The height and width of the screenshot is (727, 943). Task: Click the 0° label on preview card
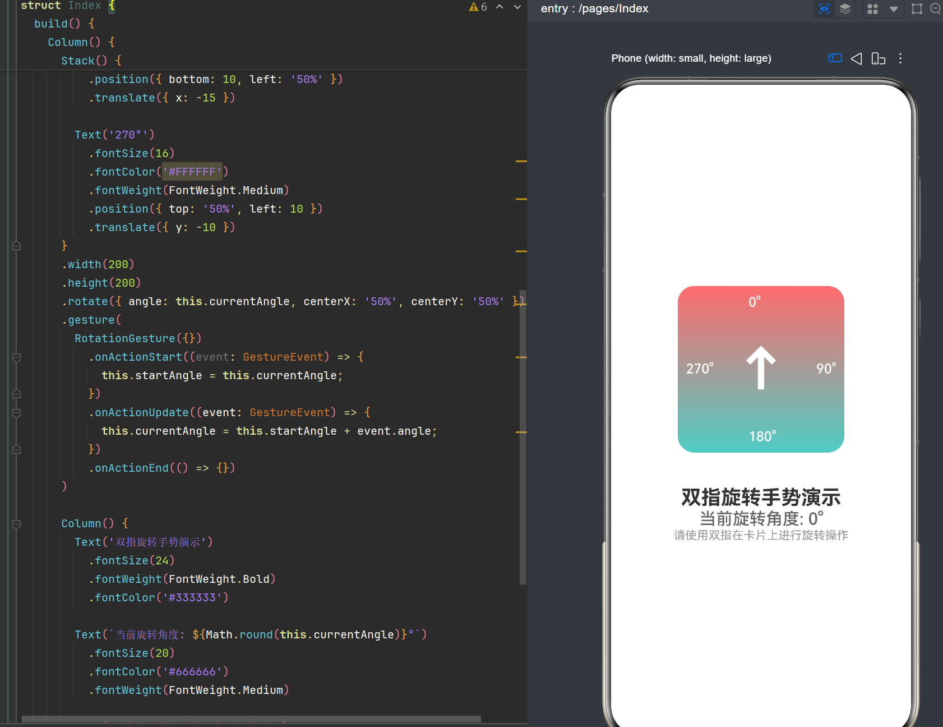(x=755, y=302)
